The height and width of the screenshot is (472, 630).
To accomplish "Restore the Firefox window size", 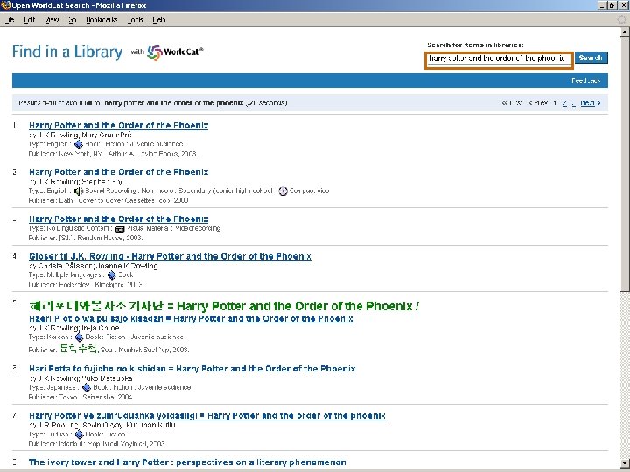I will [x=612, y=5].
